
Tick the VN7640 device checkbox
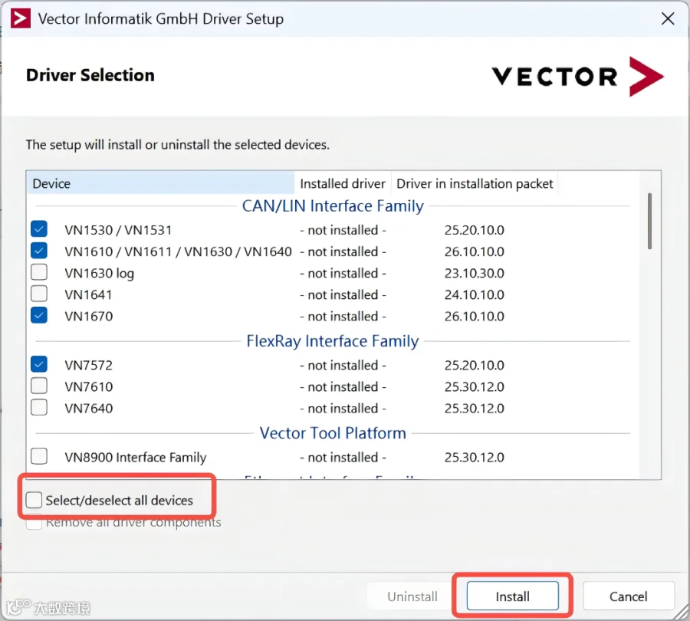[39, 408]
